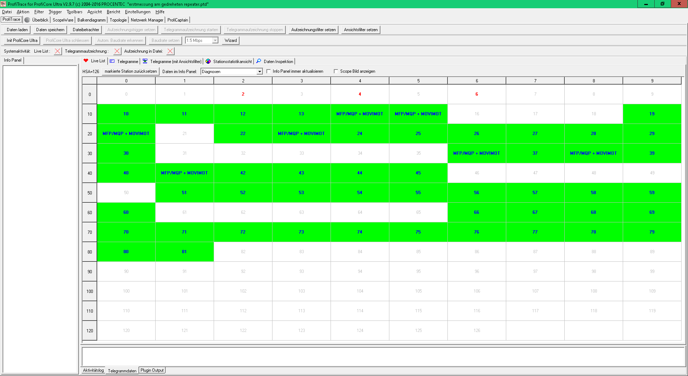Switch to the Plugin Output tab
This screenshot has width=688, height=376.
click(152, 370)
